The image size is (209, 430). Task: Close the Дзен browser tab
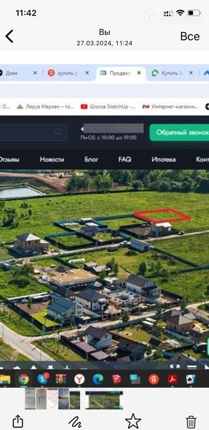click(35, 73)
